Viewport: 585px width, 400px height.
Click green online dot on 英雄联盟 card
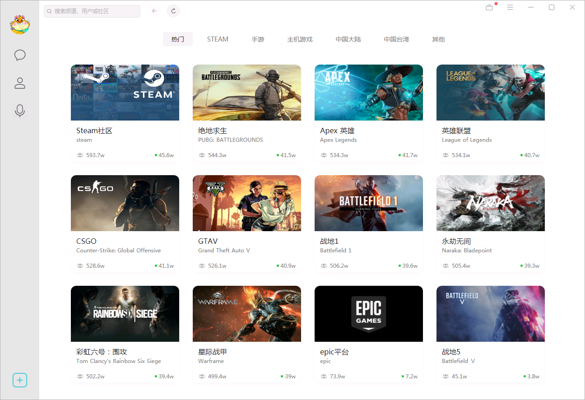pos(522,155)
